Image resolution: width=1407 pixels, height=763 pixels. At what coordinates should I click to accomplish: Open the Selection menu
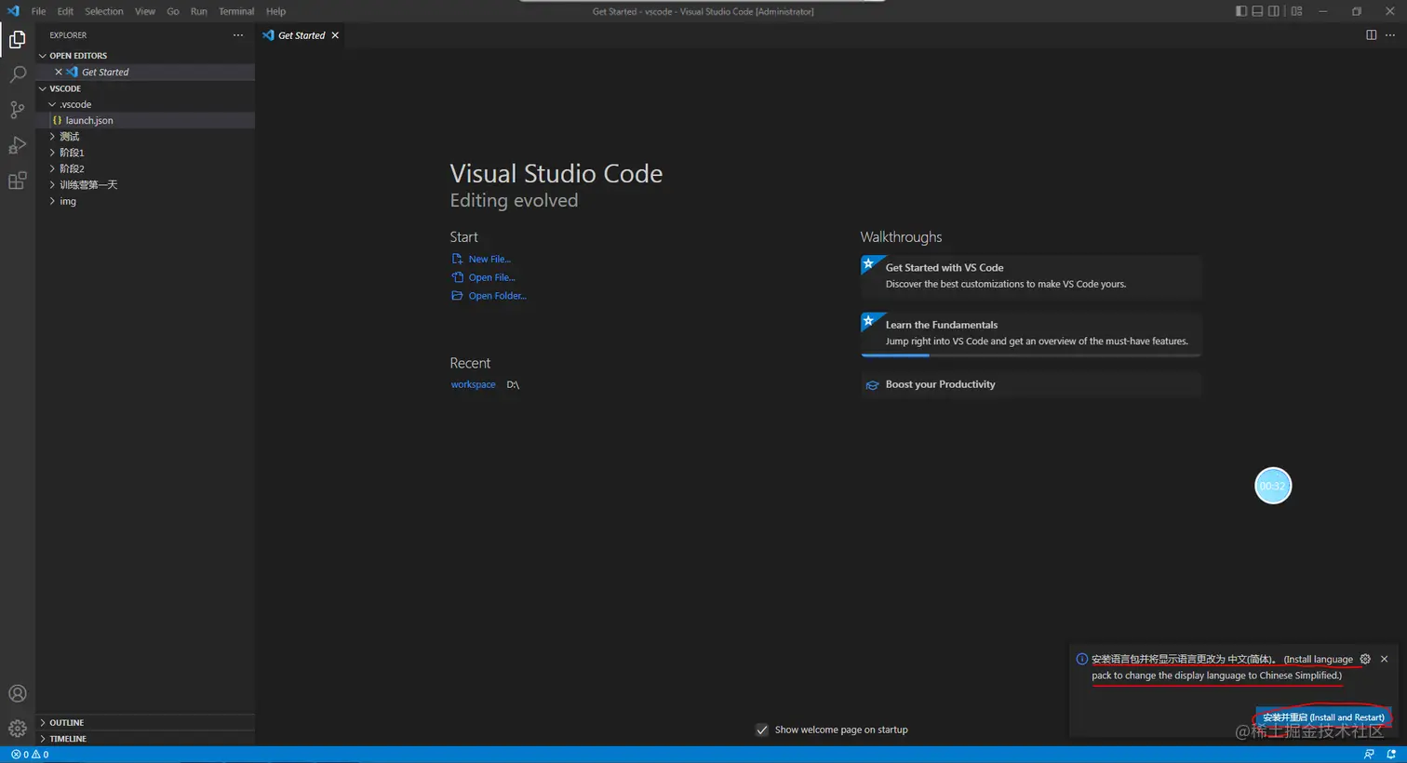click(x=104, y=11)
